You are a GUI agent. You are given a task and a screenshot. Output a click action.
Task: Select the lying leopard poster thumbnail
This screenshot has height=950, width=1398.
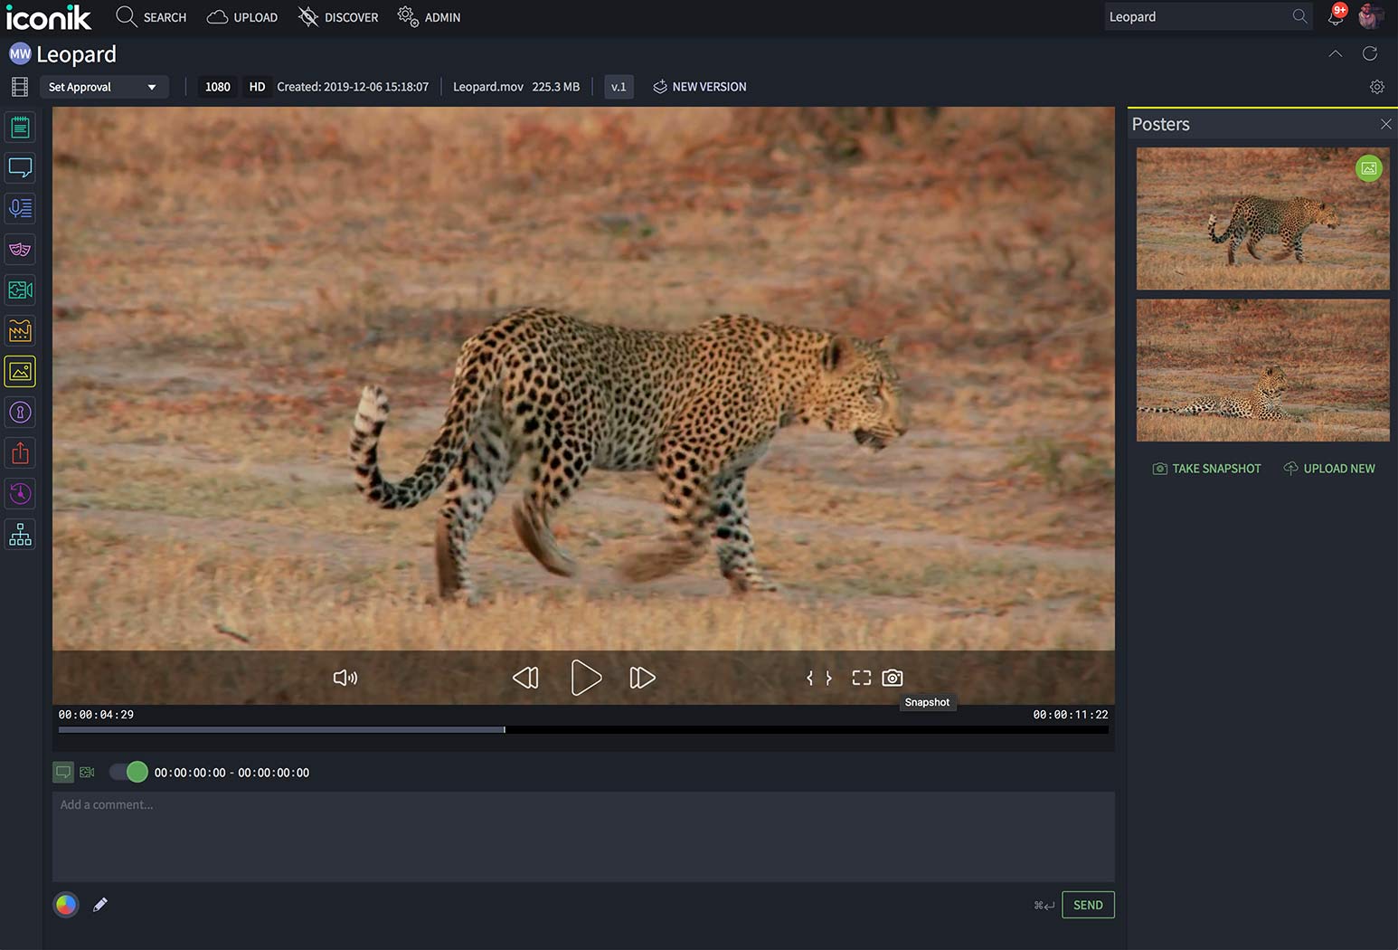pos(1262,371)
